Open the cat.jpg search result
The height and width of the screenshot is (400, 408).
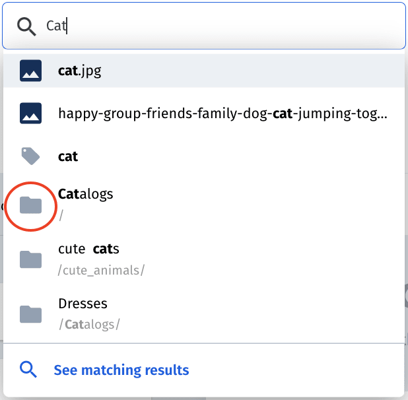[x=204, y=71]
